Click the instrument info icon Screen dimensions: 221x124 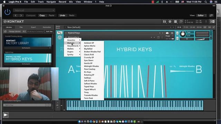pos(172,33)
